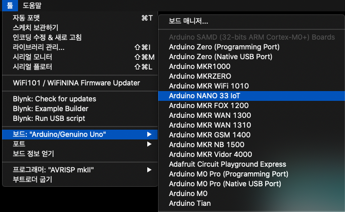
Task: Click 인코딩 수정 & 새로 고침
Action: pos(80,38)
